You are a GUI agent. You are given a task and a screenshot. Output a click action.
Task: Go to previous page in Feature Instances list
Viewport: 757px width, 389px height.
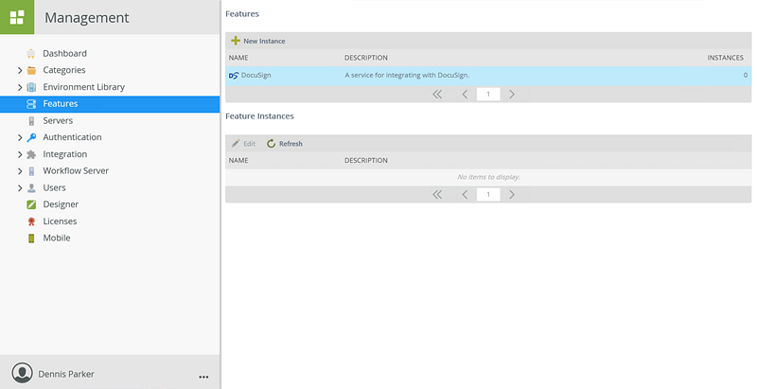point(465,195)
